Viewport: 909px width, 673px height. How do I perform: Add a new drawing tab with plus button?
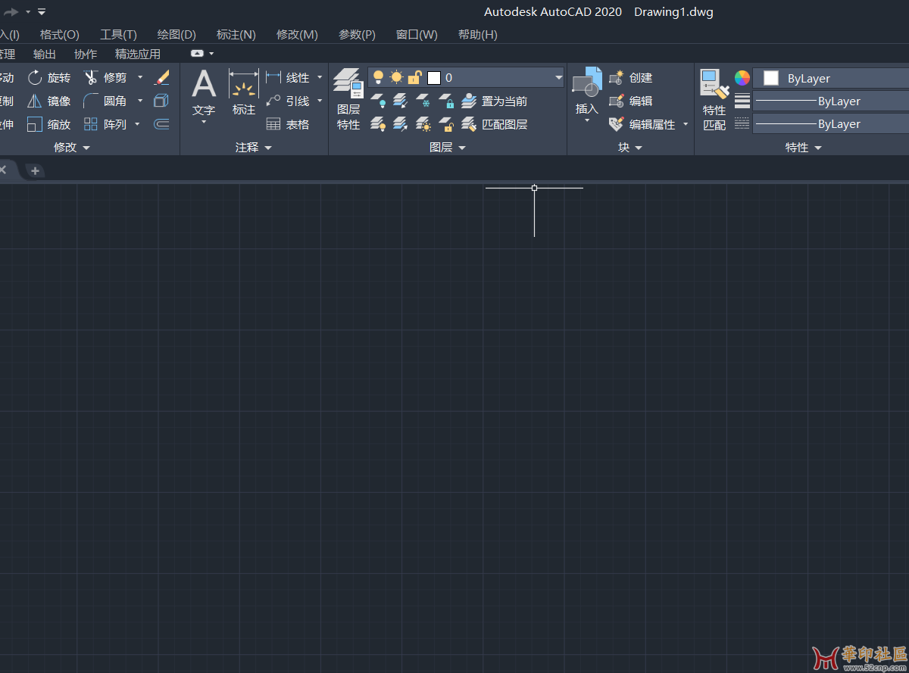point(35,171)
